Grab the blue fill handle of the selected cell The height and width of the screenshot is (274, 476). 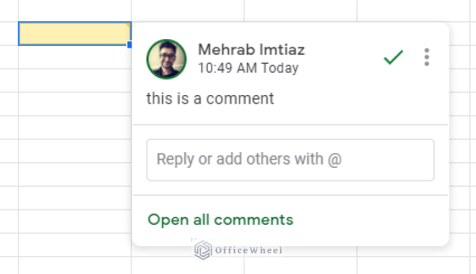(x=129, y=45)
